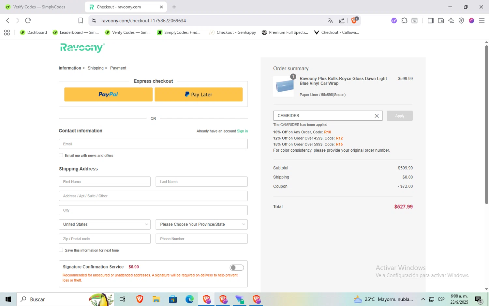Viewport: 489px width, 306px height.
Task: Click the Phone Number field
Action: (201, 239)
